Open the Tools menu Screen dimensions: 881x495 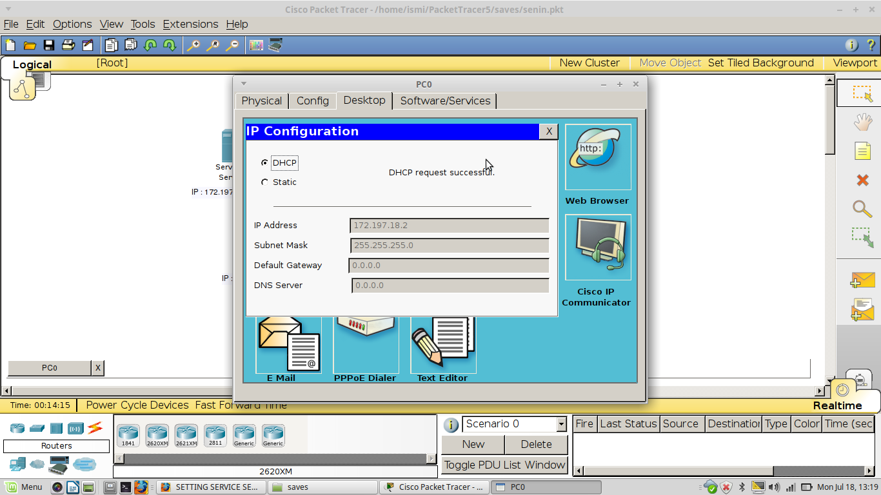coord(143,24)
